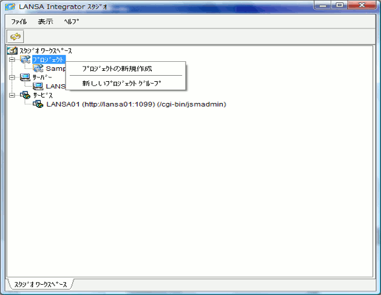Select the Samp project tree label

[x=56, y=68]
